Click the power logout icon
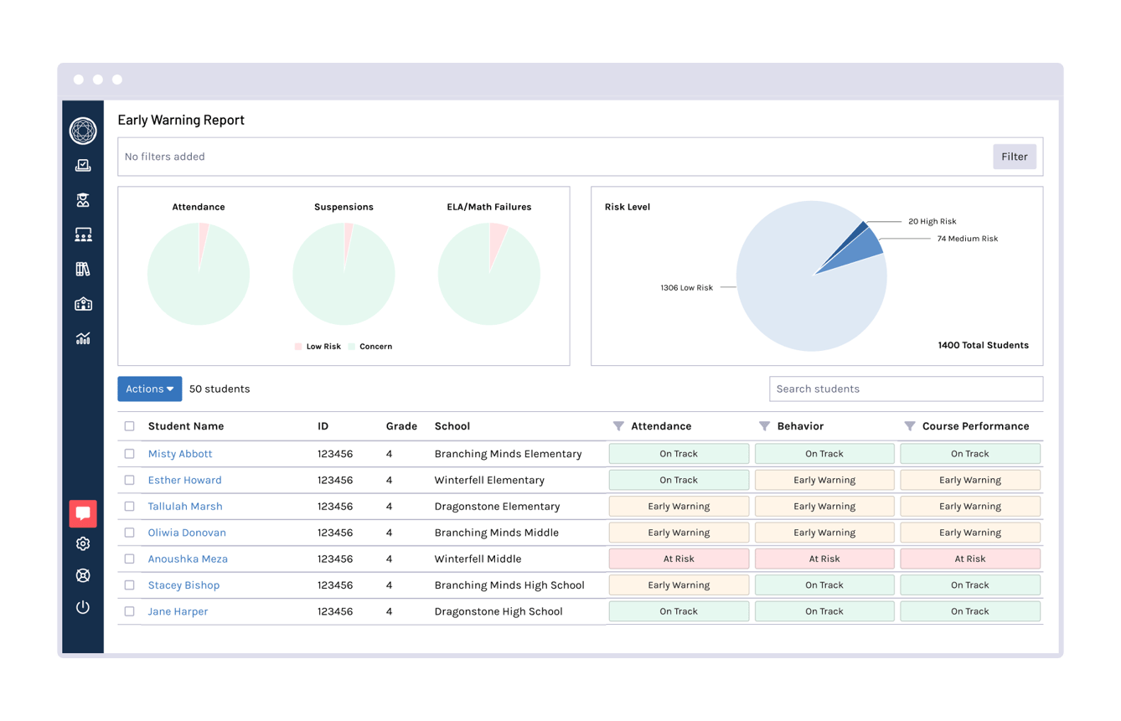Screen dimensions: 1121x721 [83, 607]
